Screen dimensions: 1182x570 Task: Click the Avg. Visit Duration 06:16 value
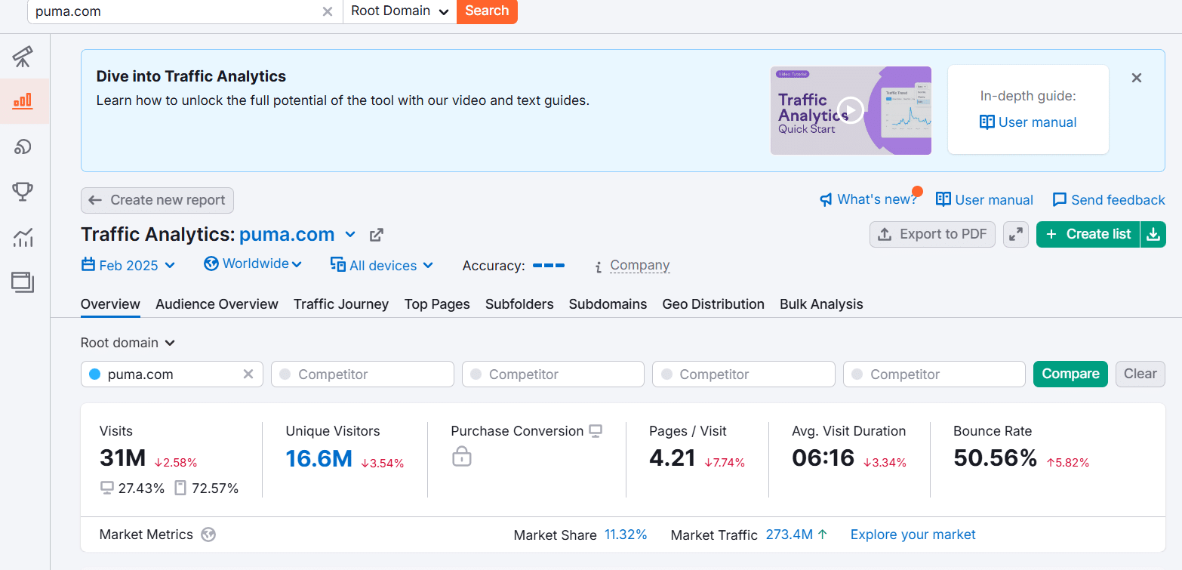823,458
